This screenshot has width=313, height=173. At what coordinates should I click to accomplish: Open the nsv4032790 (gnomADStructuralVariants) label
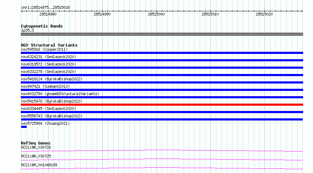coord(60,94)
